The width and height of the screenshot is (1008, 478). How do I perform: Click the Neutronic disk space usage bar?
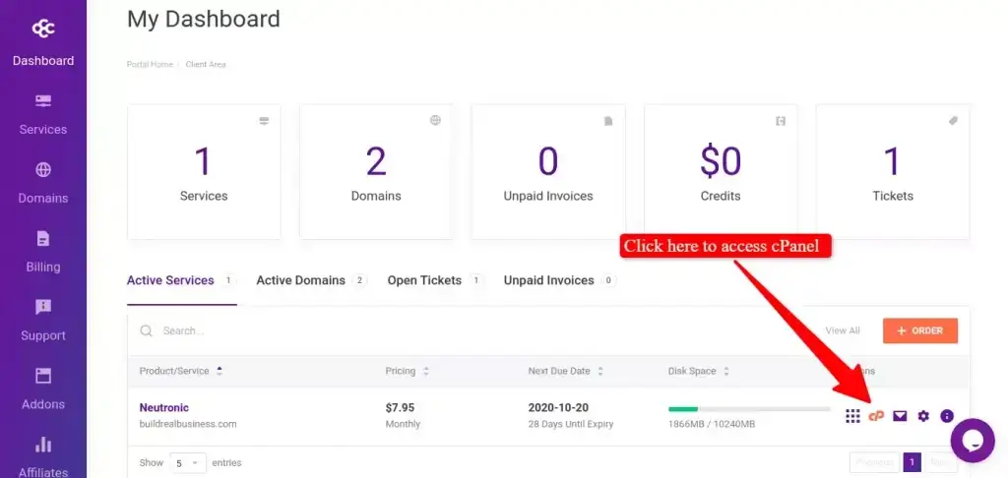point(749,408)
